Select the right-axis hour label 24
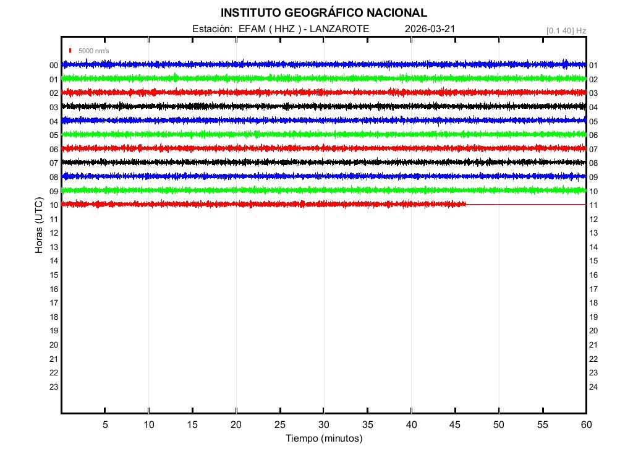This screenshot has height=475, width=633. coord(593,387)
